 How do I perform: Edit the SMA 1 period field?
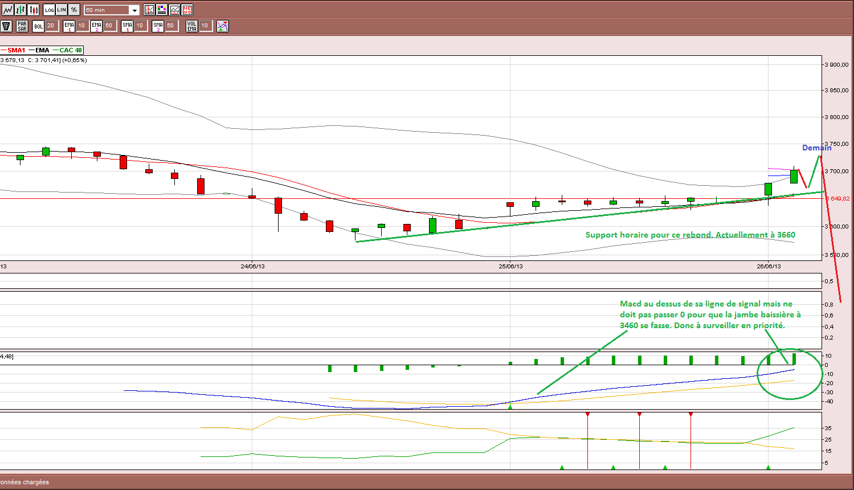[141, 26]
